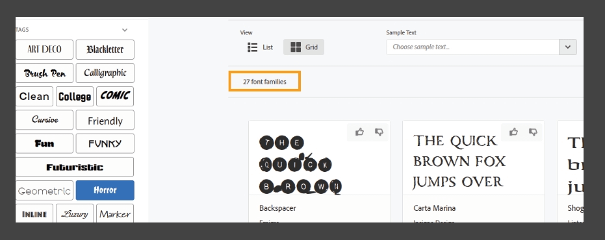This screenshot has width=605, height=240.
Task: Dislike the Carta Marina font
Action: click(x=534, y=132)
